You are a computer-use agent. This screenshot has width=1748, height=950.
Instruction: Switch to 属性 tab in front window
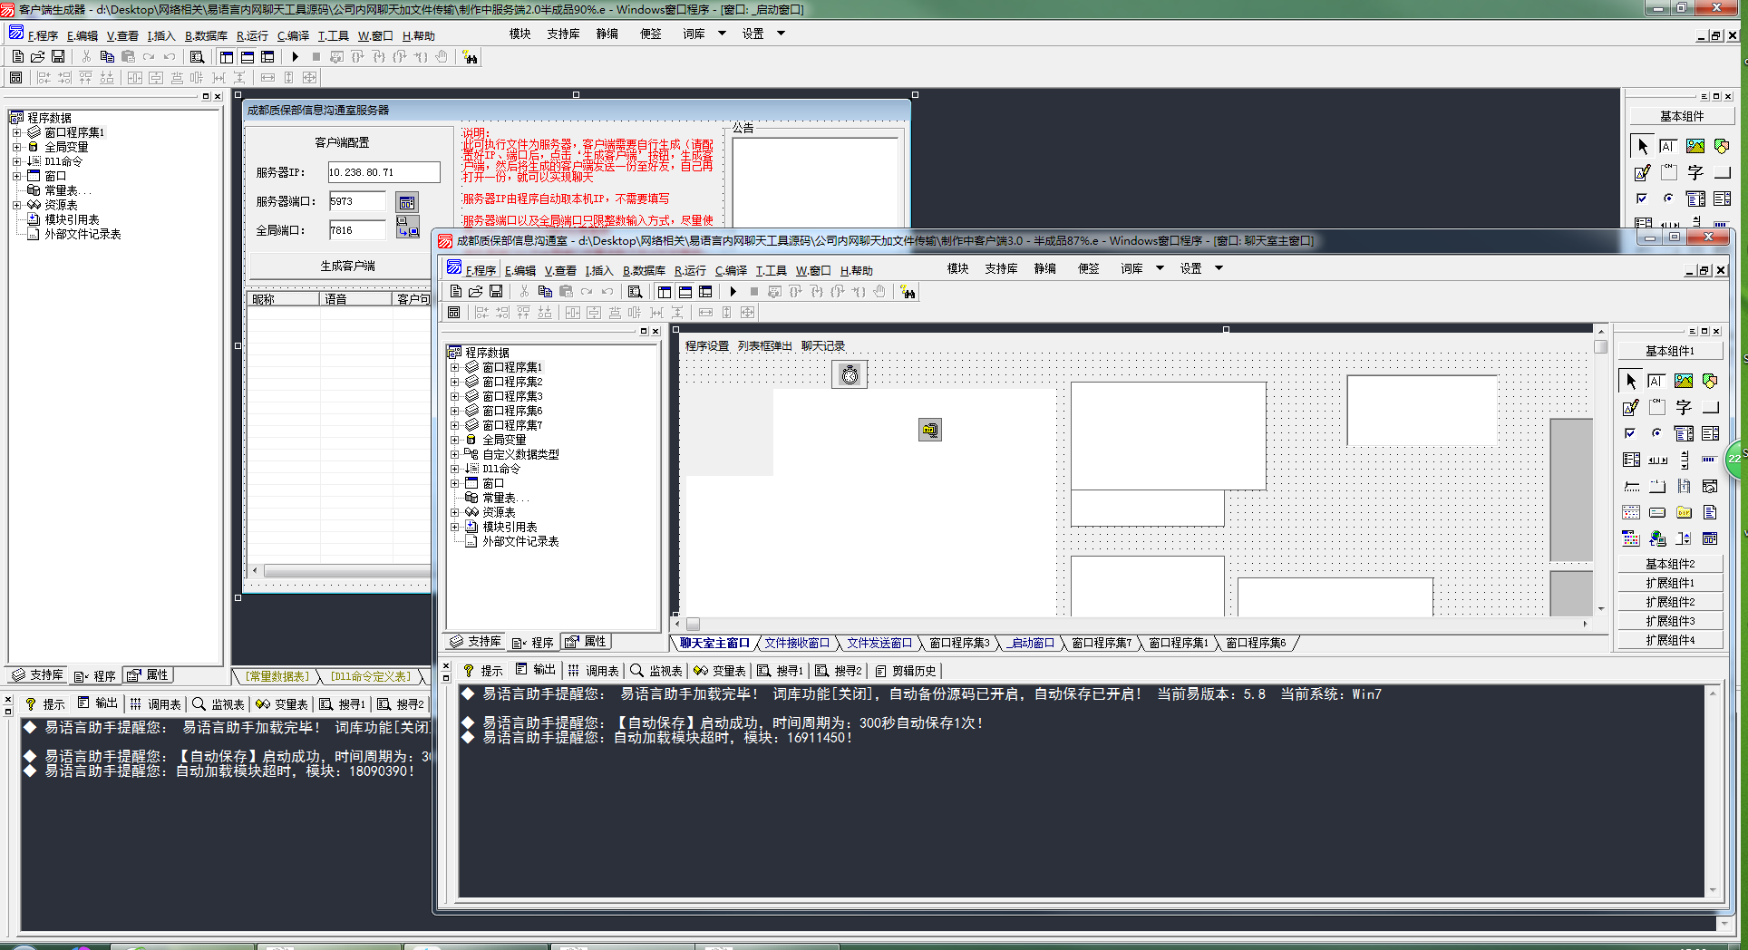pyautogui.click(x=586, y=642)
